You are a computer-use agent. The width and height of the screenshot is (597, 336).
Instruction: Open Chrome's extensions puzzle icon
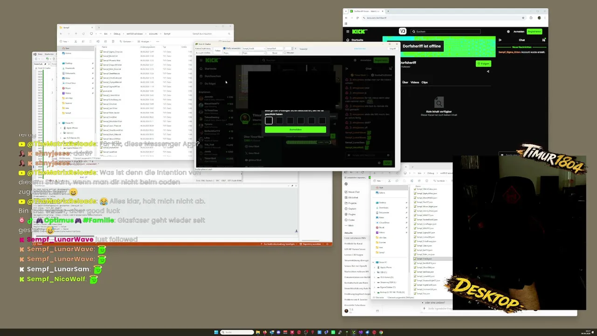531,18
